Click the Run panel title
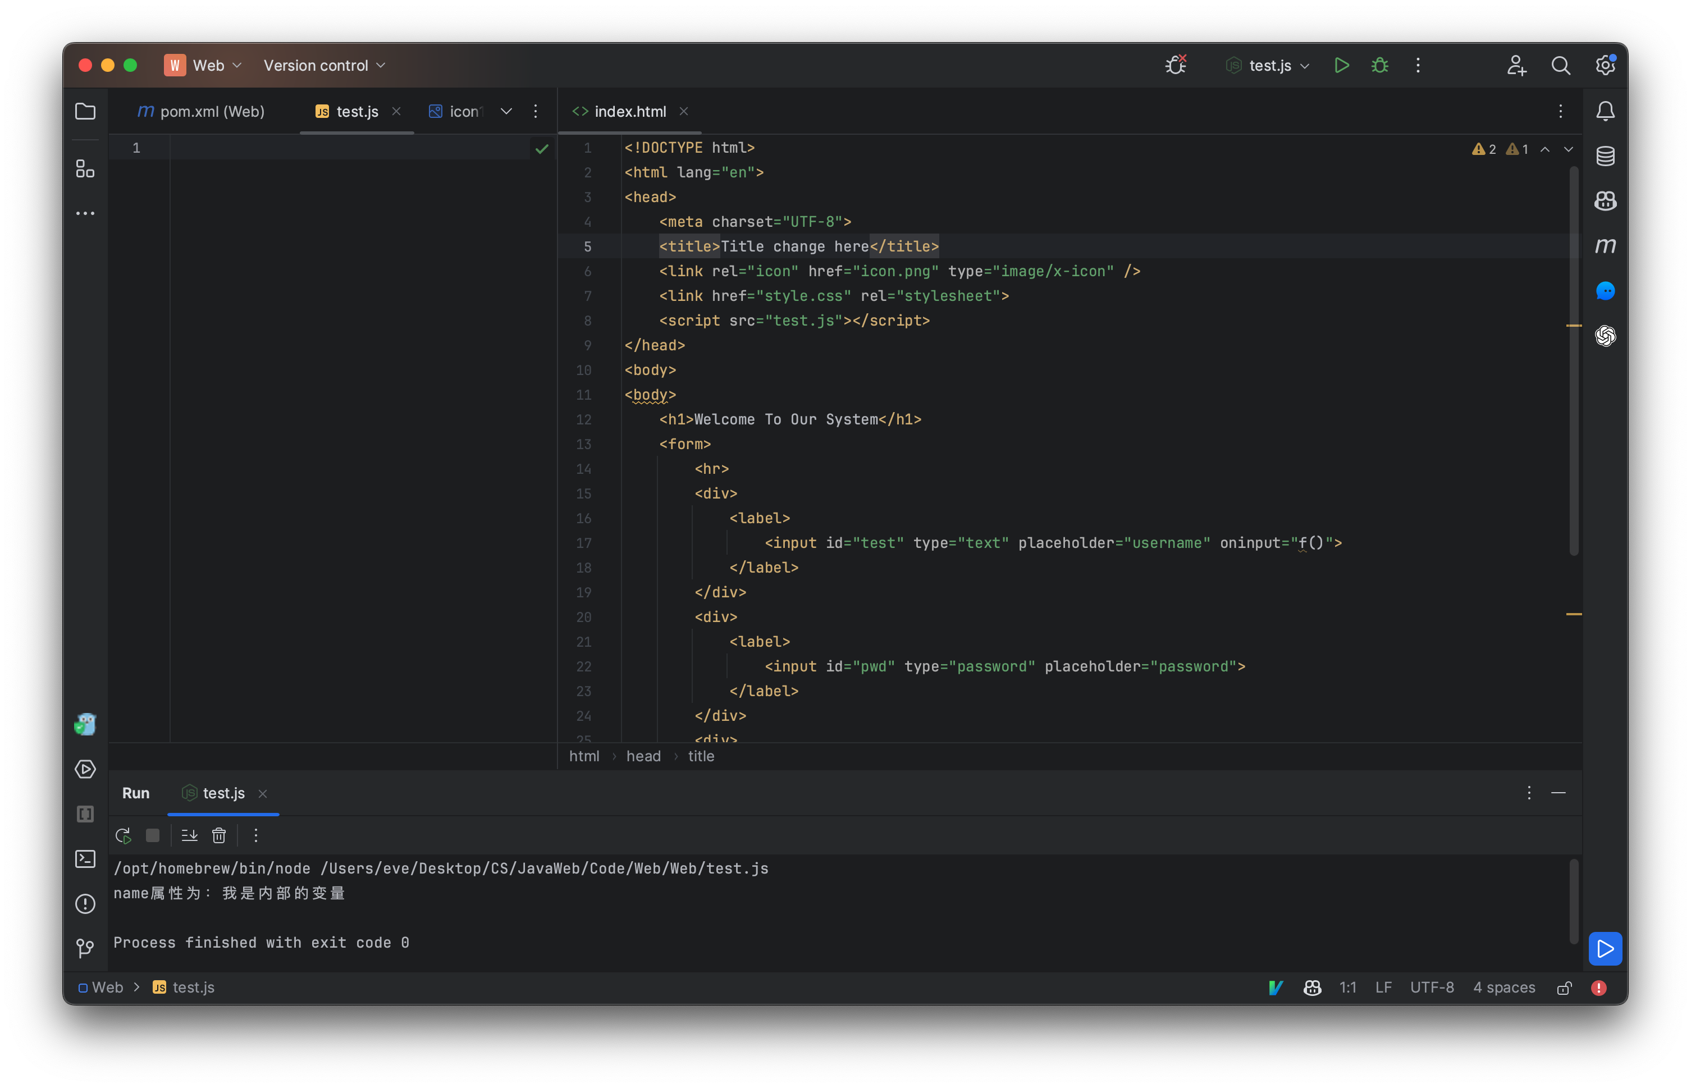The height and width of the screenshot is (1088, 1691). coord(136,793)
